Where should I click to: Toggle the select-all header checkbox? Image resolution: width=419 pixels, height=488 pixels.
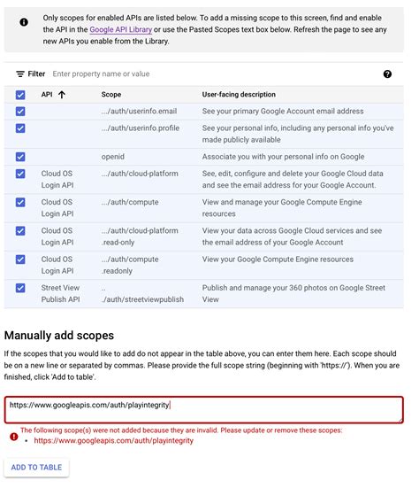coord(20,95)
